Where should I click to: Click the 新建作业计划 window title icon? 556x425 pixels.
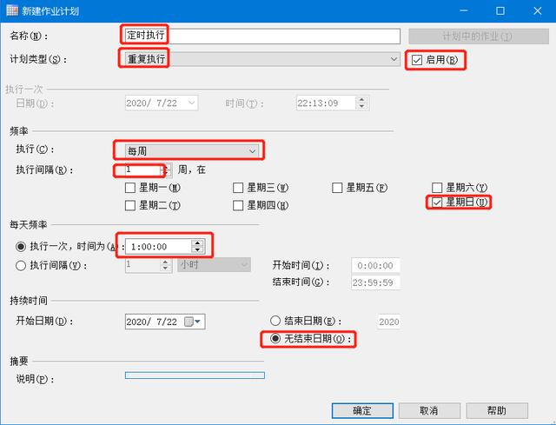12,10
